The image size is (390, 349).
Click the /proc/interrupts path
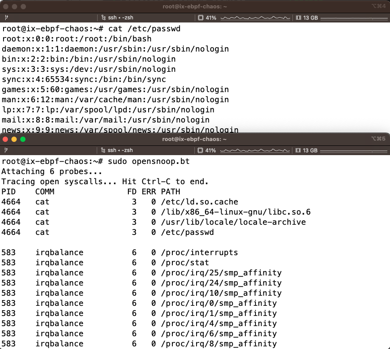[200, 252]
